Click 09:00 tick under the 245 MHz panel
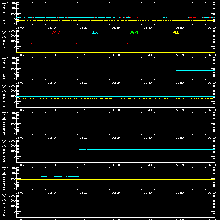Viewport: 220px width, 220px height. [212, 28]
